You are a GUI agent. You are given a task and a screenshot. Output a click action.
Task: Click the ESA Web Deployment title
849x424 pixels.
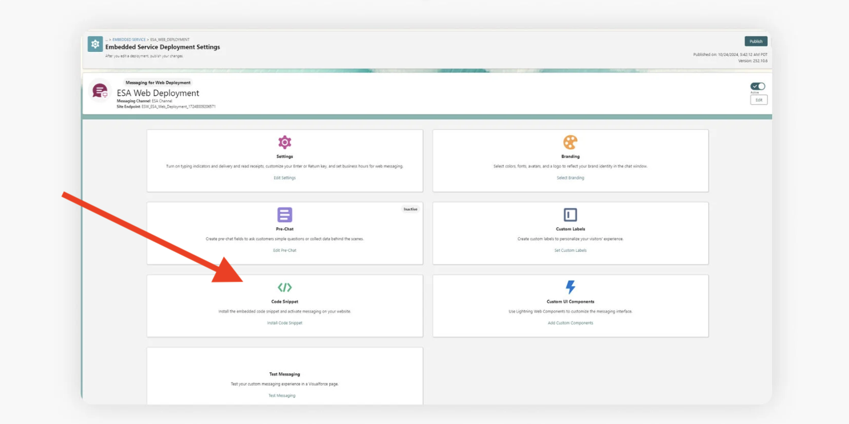158,93
